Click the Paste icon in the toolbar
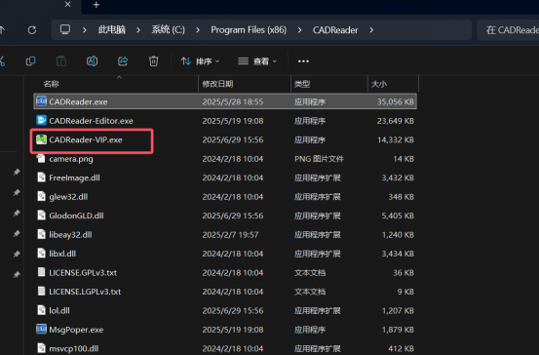Viewport: 539px width, 355px height. tap(61, 61)
